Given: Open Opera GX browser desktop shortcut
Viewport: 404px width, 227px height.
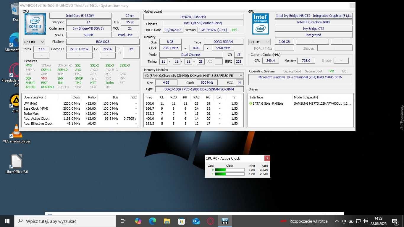Looking at the screenshot, I should pyautogui.click(x=14, y=75).
